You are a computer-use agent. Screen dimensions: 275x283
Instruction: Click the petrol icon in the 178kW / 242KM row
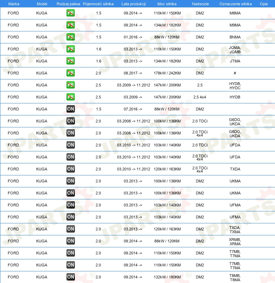coord(70,73)
